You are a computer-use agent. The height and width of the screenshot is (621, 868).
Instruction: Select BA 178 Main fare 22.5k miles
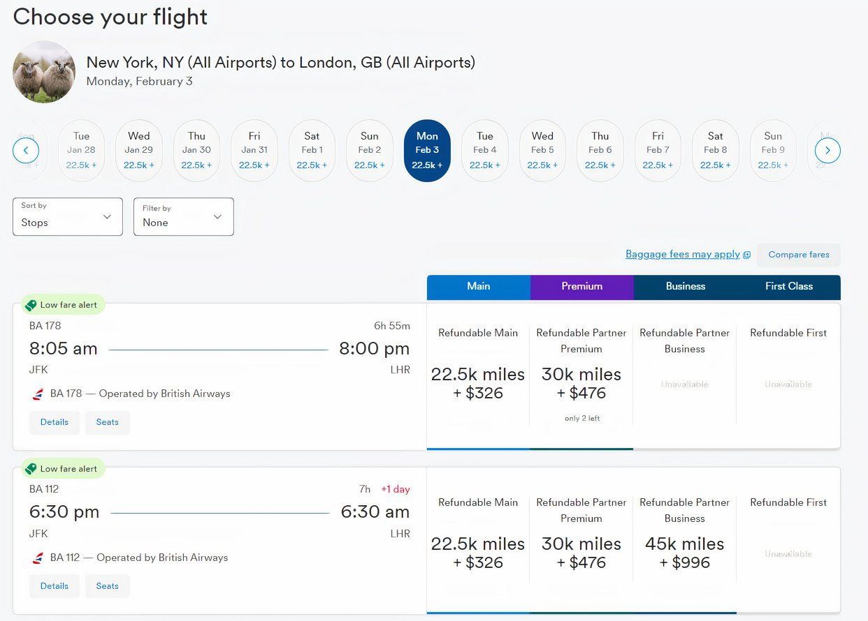[478, 383]
